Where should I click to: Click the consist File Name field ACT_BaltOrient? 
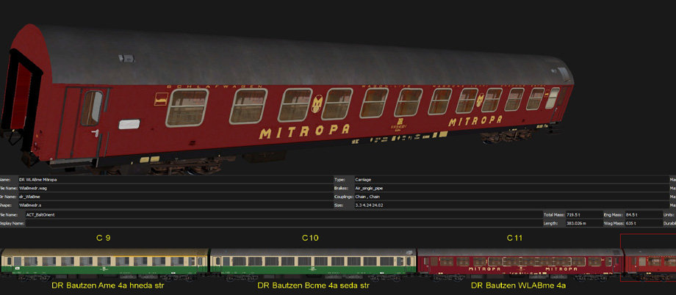(283, 214)
